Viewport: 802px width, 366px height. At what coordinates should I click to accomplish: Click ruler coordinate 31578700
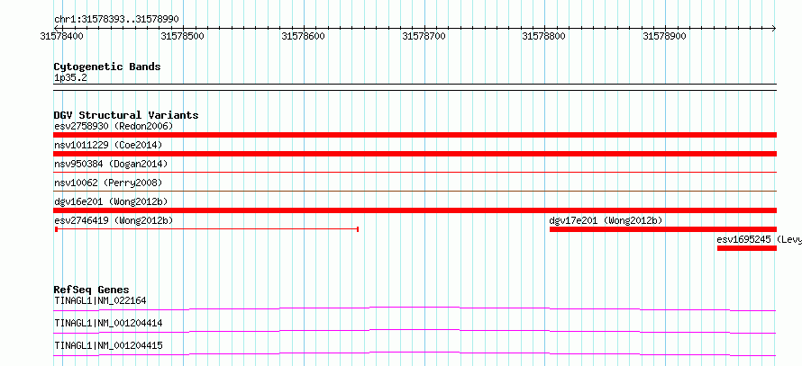pos(424,36)
